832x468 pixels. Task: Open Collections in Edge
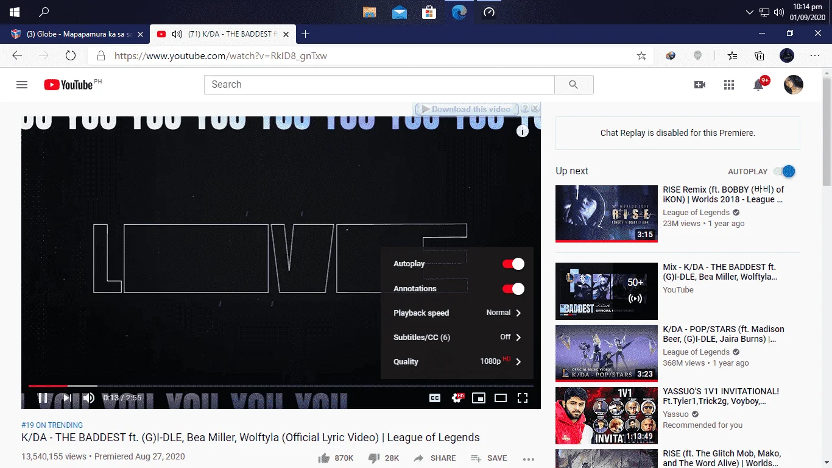pyautogui.click(x=760, y=56)
